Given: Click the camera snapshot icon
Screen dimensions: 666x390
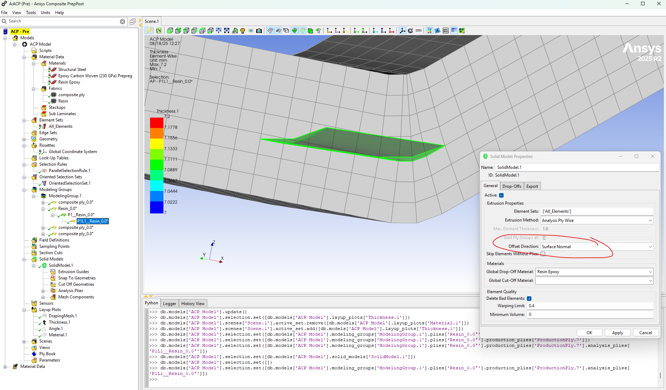Looking at the screenshot, I should tap(259, 31).
